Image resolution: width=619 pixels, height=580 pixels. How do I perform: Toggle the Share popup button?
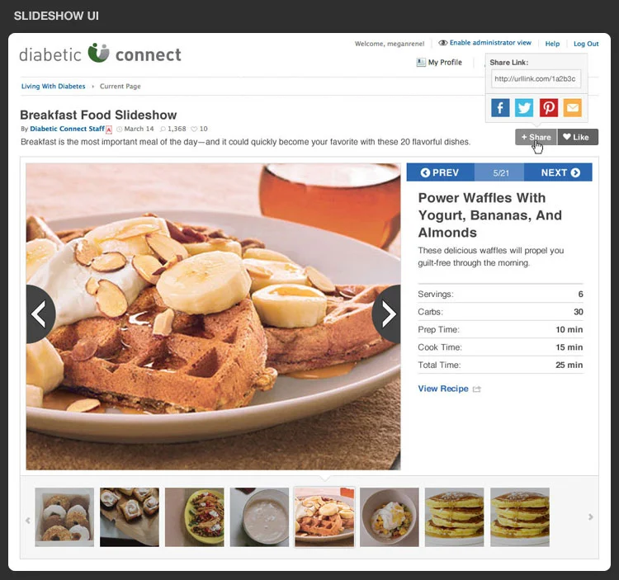coord(536,137)
